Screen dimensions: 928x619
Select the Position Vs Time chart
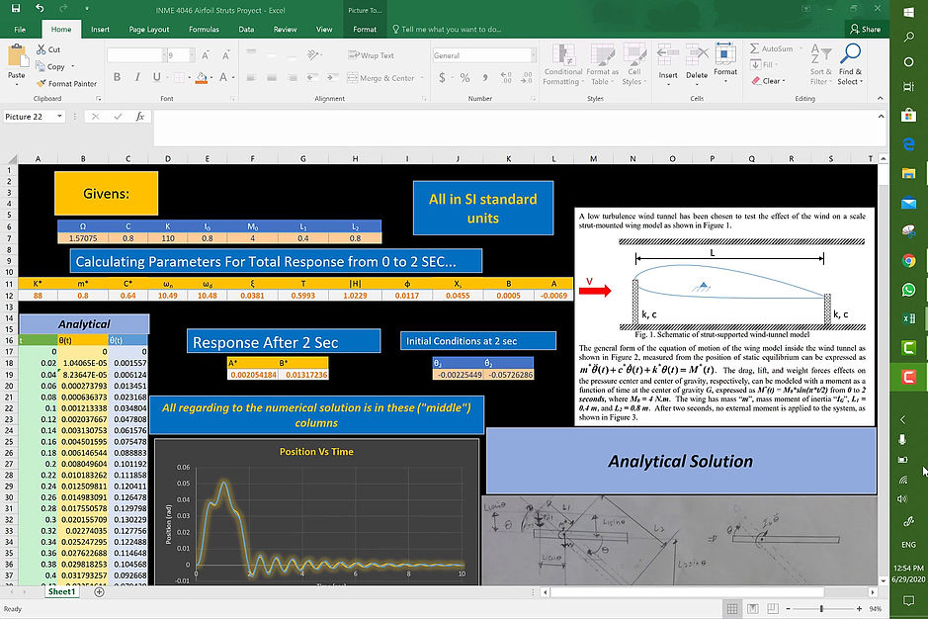pos(316,512)
